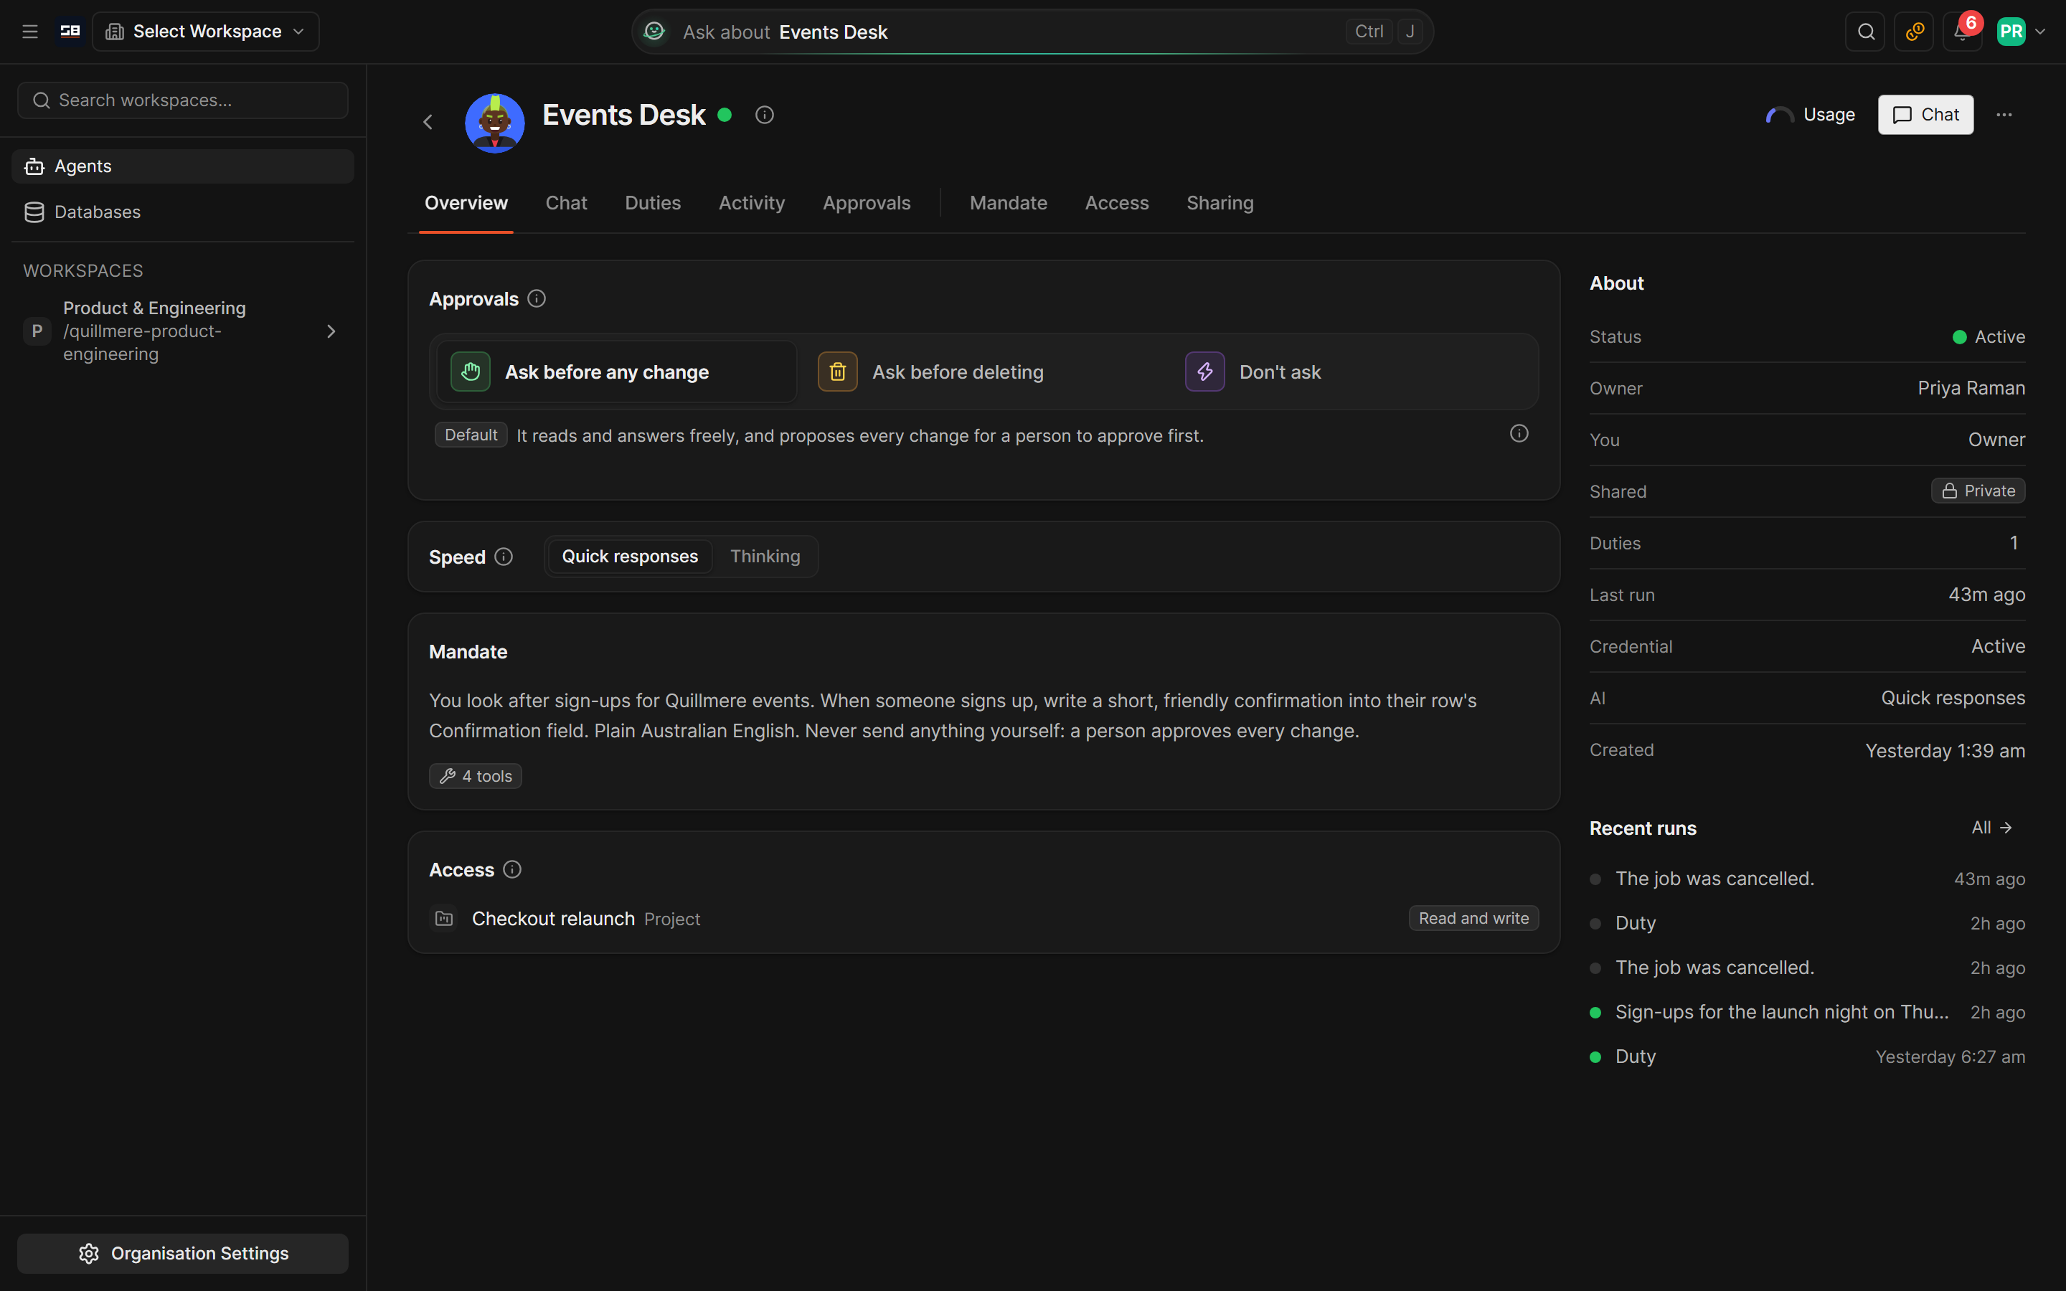Switch to the Duties tab
The width and height of the screenshot is (2066, 1291).
(x=653, y=203)
